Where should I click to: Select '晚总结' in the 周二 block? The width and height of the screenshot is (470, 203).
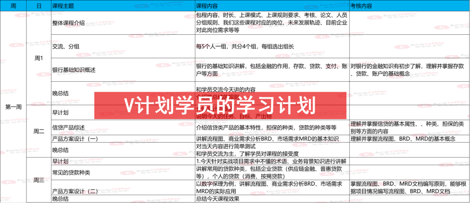(123, 150)
